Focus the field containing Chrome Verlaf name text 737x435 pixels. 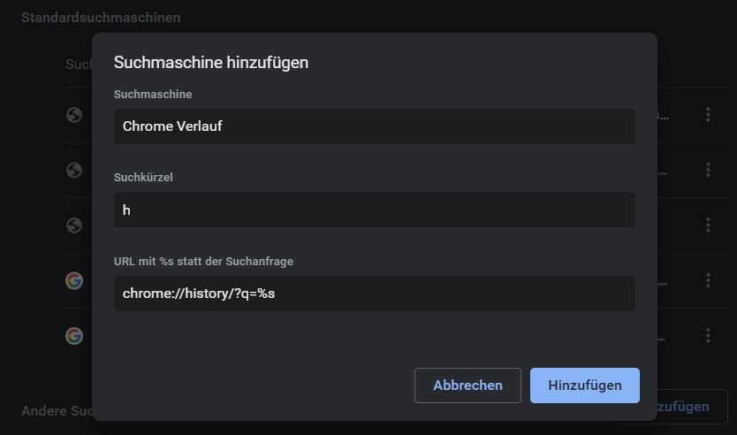(x=374, y=126)
